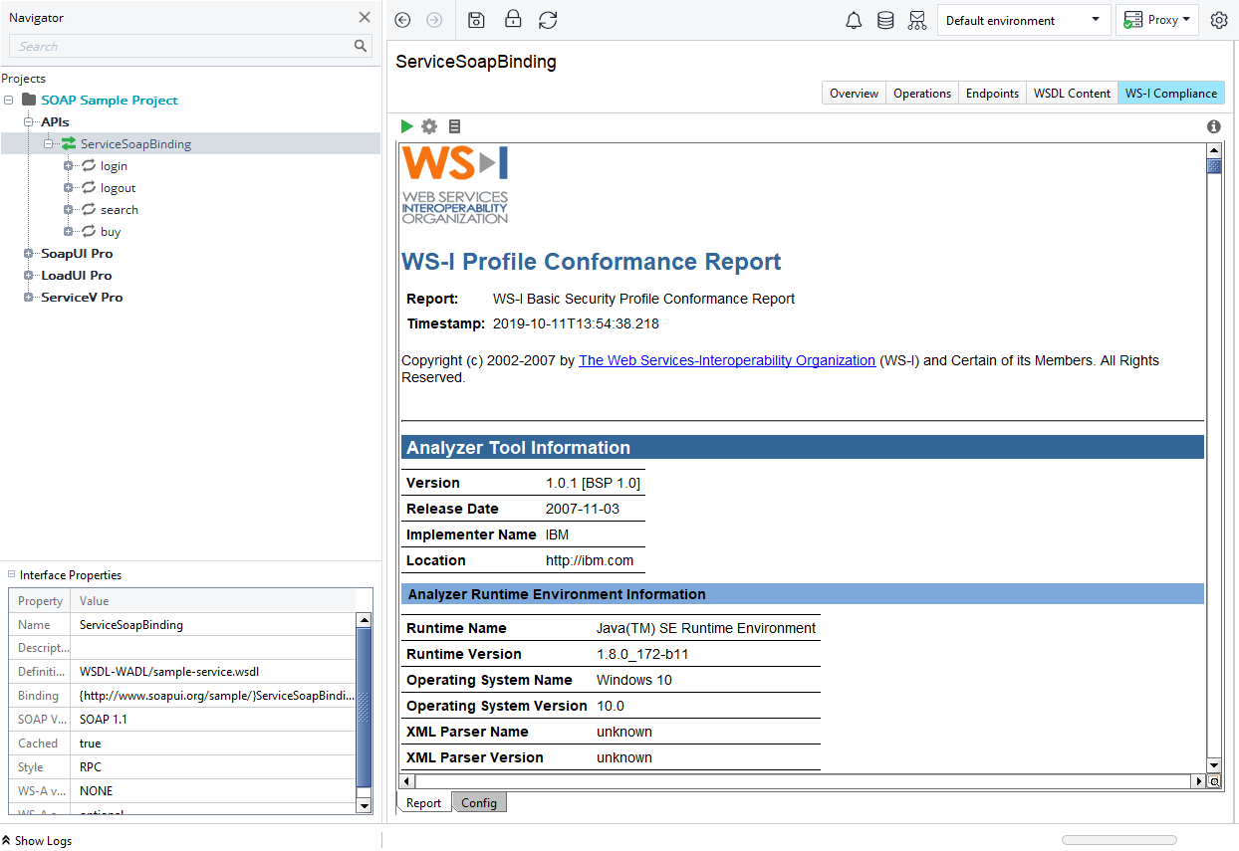Open the database icon in the toolbar
This screenshot has width=1239, height=851.
(x=885, y=20)
